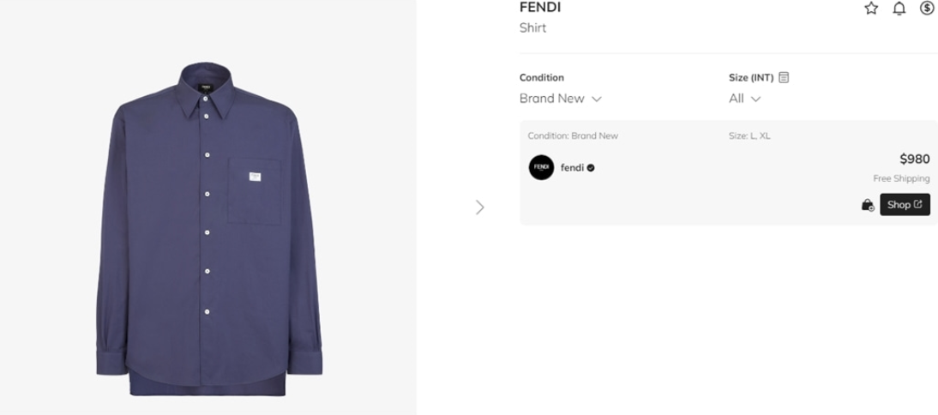Click the $980 price
Image resolution: width=938 pixels, height=415 pixels.
click(x=914, y=159)
